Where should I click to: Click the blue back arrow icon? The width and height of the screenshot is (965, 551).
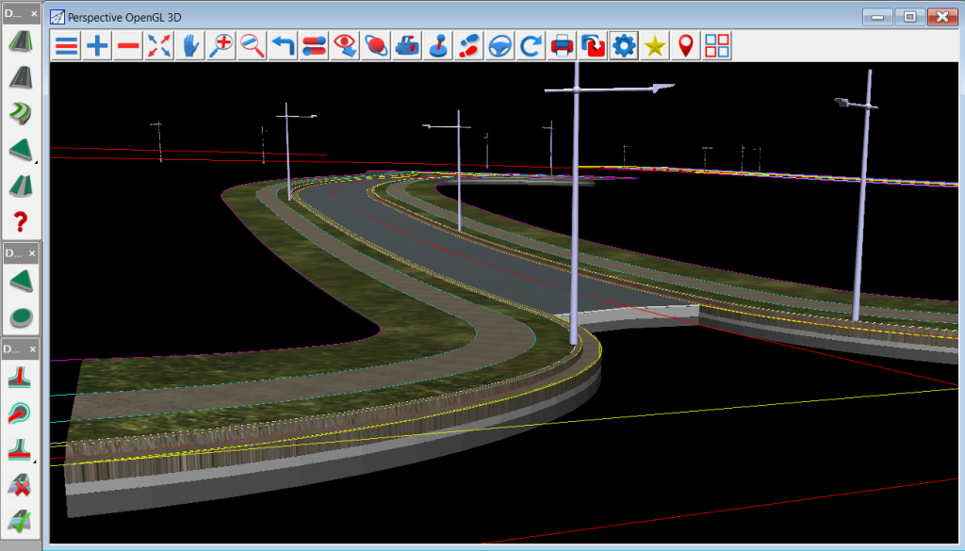coord(283,46)
